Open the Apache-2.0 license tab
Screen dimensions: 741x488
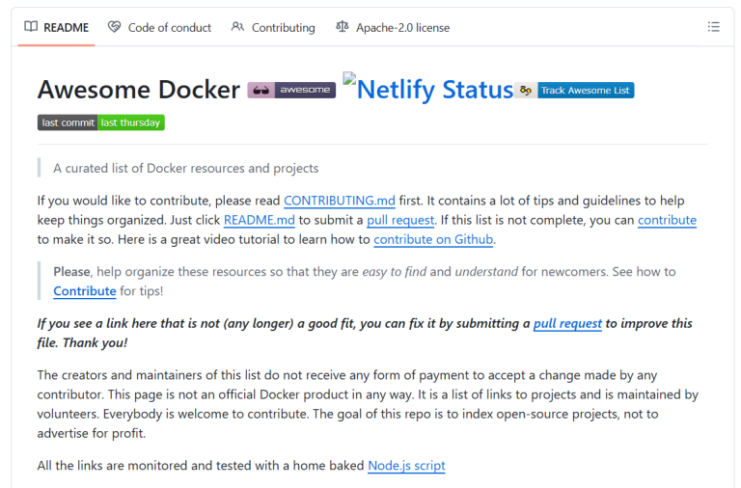[393, 27]
